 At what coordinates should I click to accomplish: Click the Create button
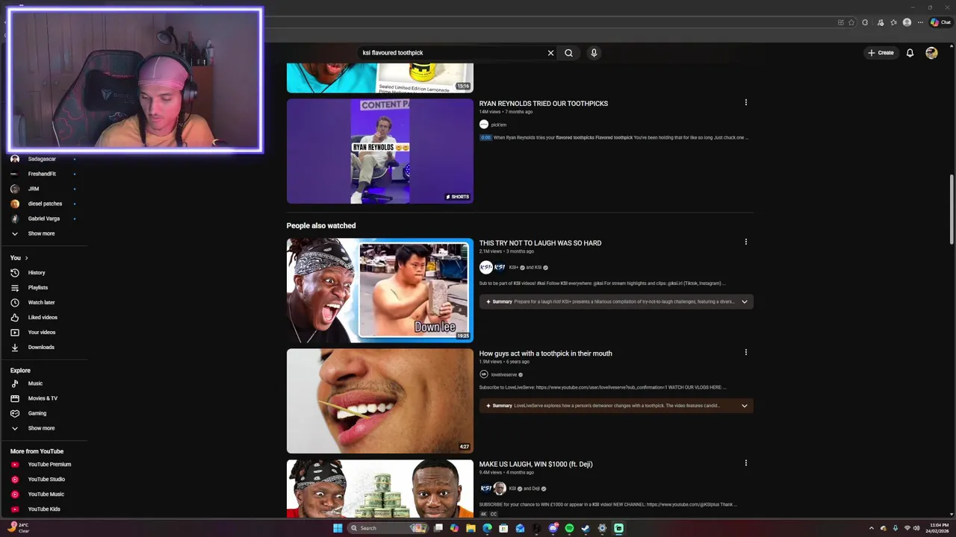[x=881, y=53]
